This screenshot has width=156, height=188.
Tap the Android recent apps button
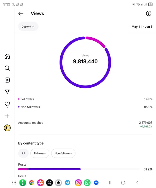(x=109, y=182)
